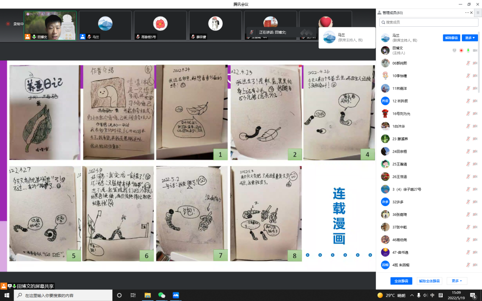
Task: Open the members panel three-dot menu
Action: 467,12
